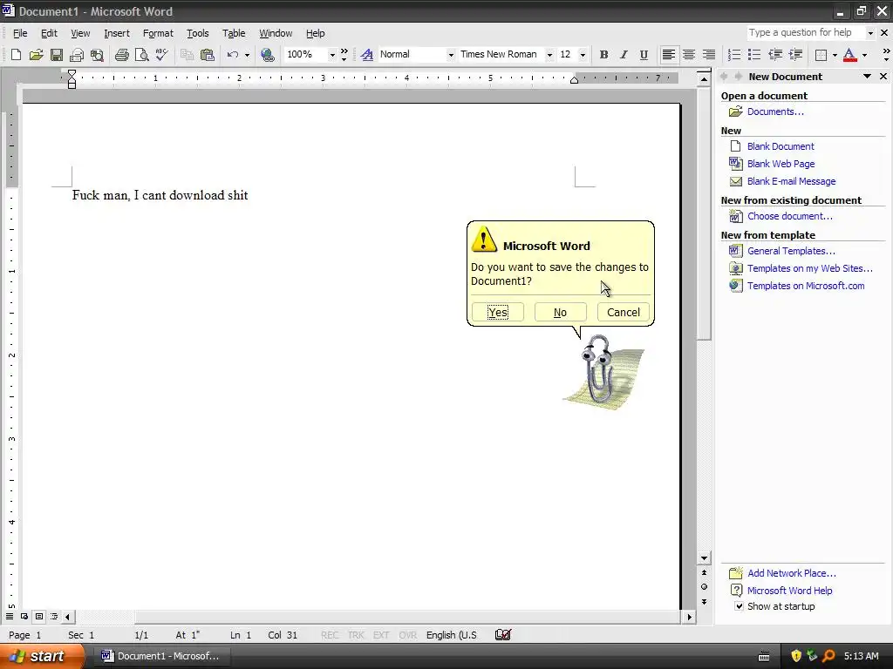893x669 pixels.
Task: Click No in the save dialog
Action: [x=560, y=312]
